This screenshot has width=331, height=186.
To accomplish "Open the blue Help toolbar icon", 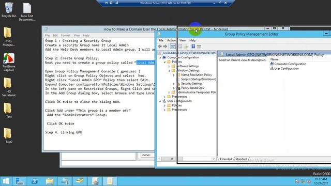I will click(x=193, y=47).
